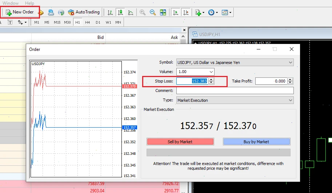Viewport: 332px width, 193px height.
Task: Select the MN timeframe
Action: tap(118, 22)
